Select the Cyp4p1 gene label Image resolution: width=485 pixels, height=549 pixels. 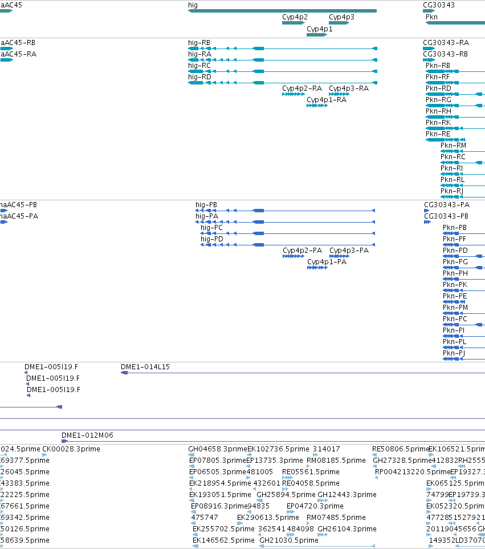click(x=319, y=29)
